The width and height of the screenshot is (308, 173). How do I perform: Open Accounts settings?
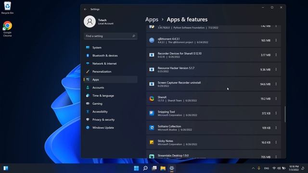click(111, 87)
